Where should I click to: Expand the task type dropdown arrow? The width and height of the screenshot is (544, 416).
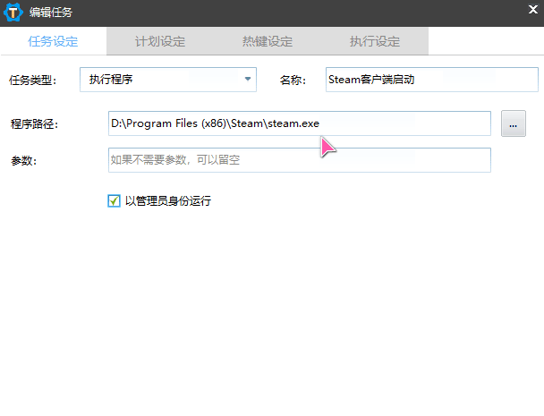(x=248, y=80)
